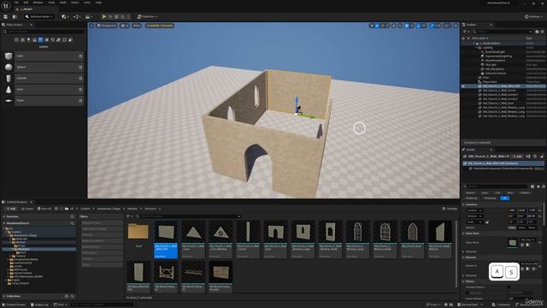
Task: Click the static mesh thumbnail in Details
Action: click(513, 243)
